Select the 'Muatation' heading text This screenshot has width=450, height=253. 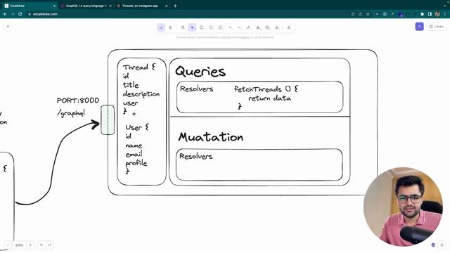[211, 137]
